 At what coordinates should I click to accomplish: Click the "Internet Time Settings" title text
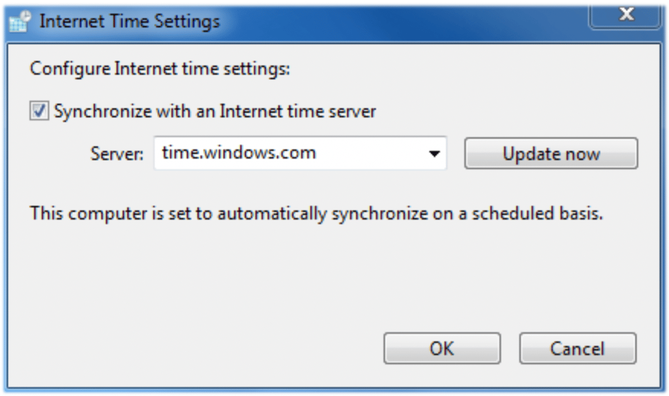(130, 22)
